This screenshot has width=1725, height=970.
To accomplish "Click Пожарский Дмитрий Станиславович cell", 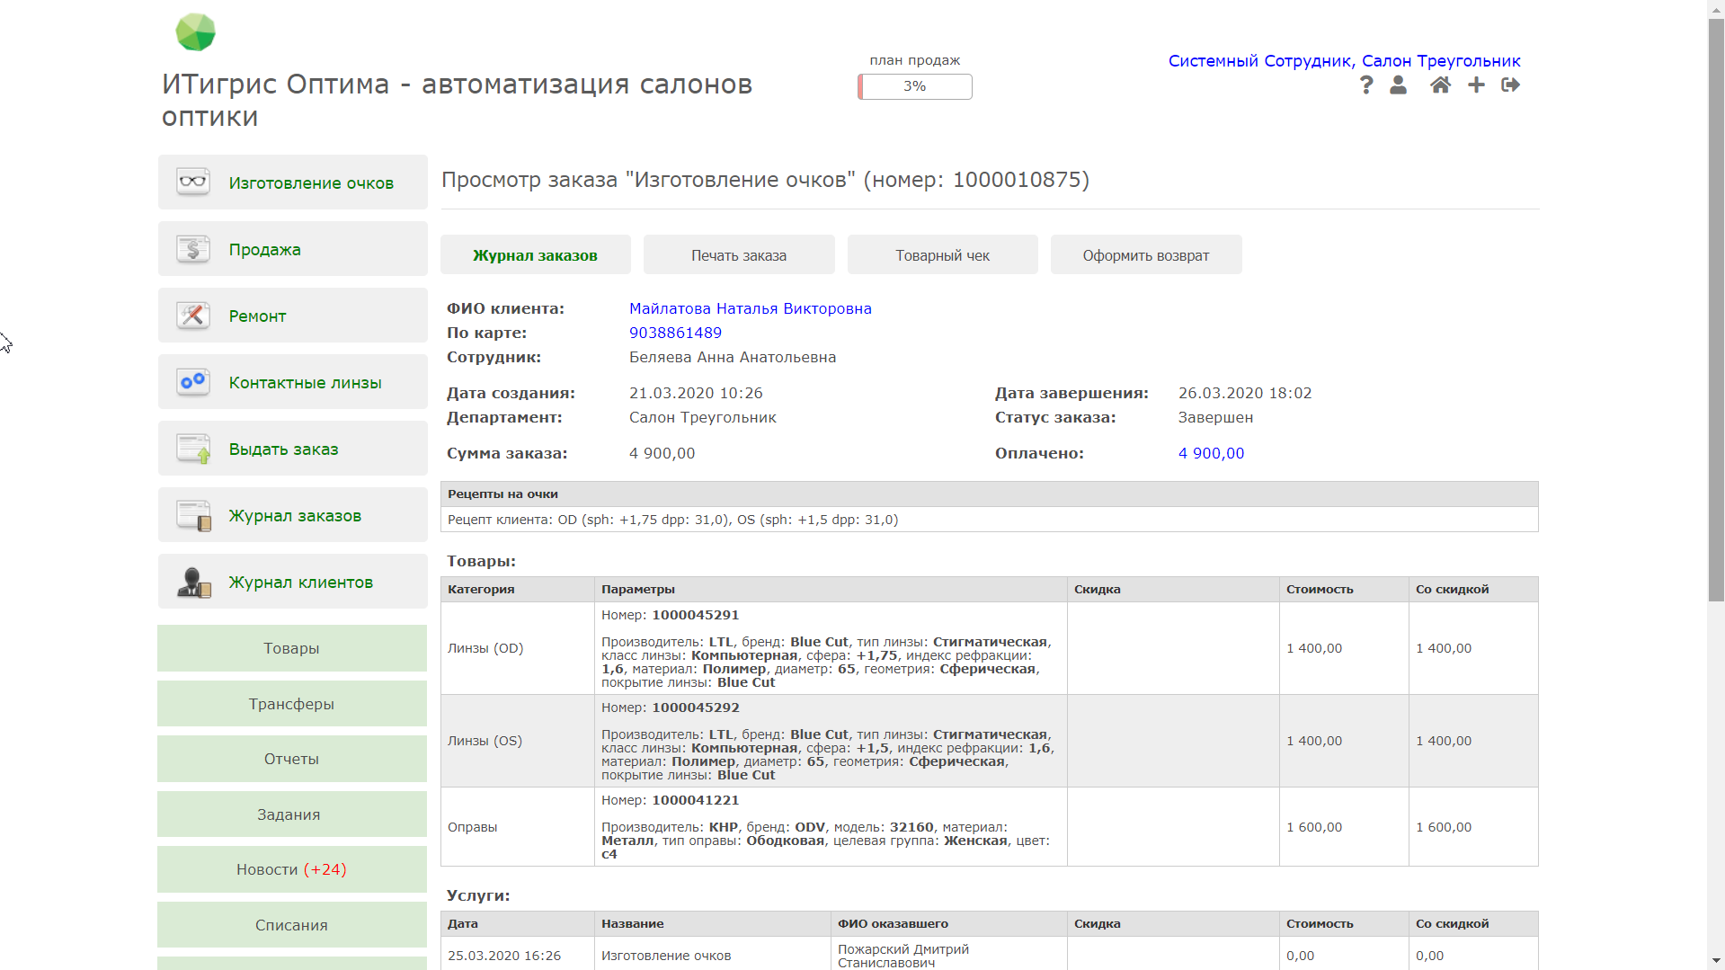I will pos(949,956).
